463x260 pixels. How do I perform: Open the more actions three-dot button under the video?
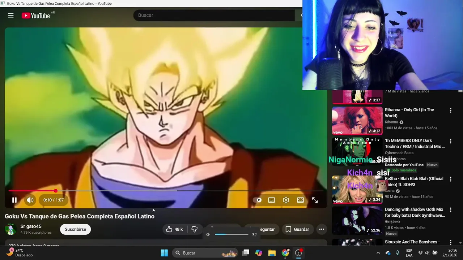(322, 229)
